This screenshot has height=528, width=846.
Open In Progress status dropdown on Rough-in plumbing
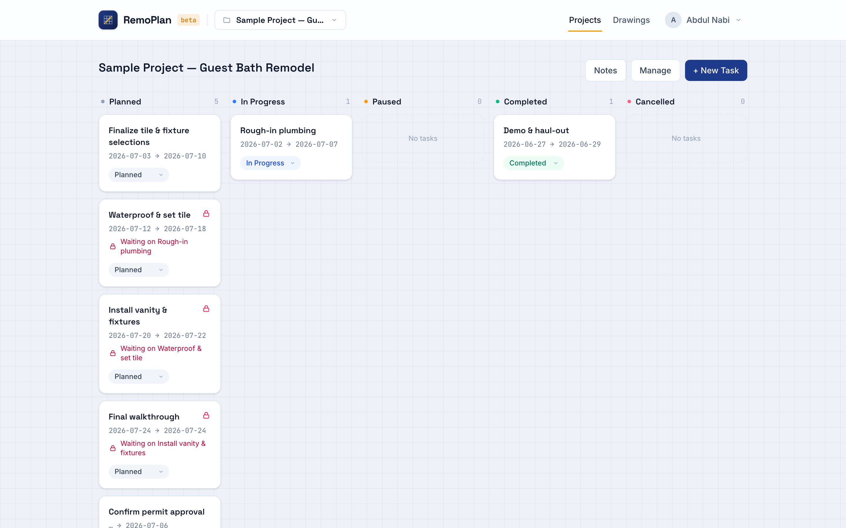pos(270,163)
